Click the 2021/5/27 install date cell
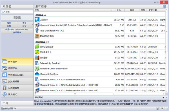 [152, 31]
